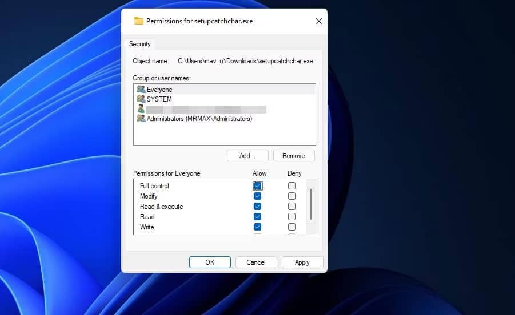
Task: Check Deny for Read
Action: tap(292, 217)
